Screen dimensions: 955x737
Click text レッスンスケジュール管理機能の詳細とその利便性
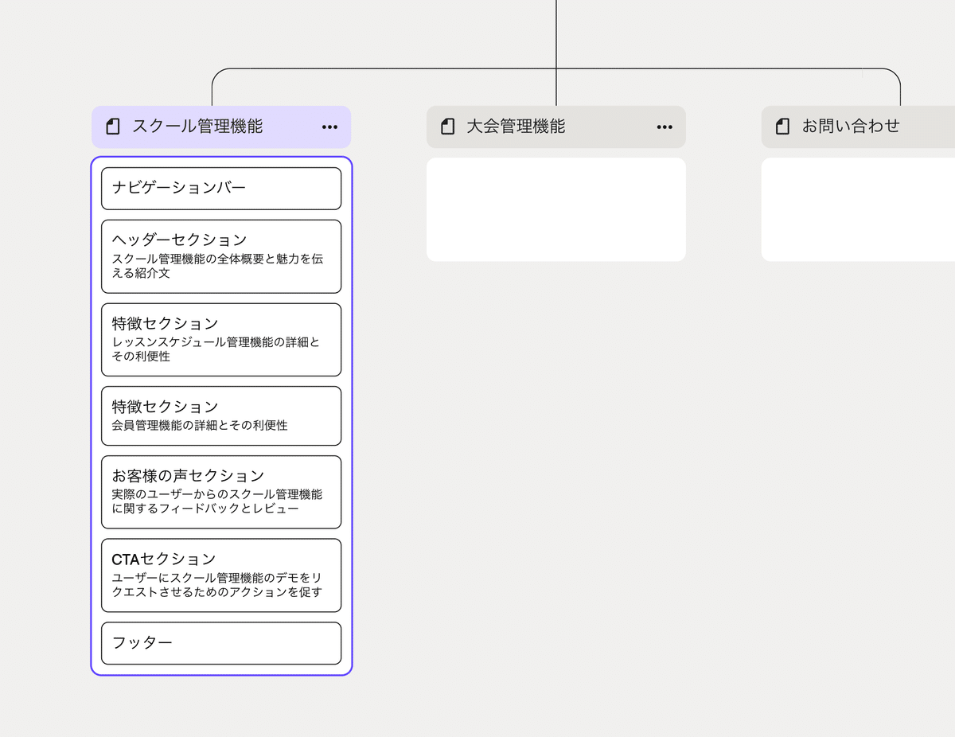[216, 349]
